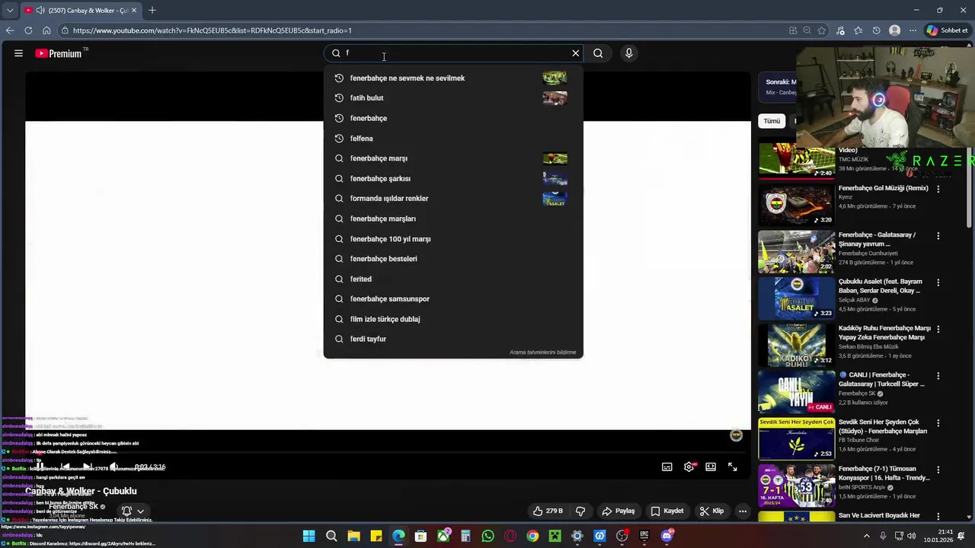Open zoom control in the address bar
Viewport: 975px width, 548px height.
807,30
